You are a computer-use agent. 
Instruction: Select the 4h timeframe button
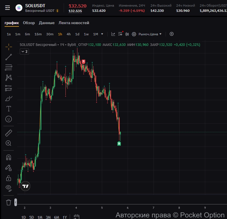(x=69, y=34)
